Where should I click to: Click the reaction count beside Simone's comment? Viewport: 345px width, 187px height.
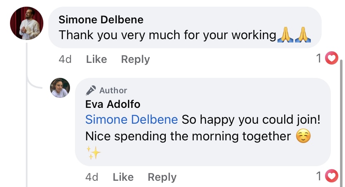[319, 59]
